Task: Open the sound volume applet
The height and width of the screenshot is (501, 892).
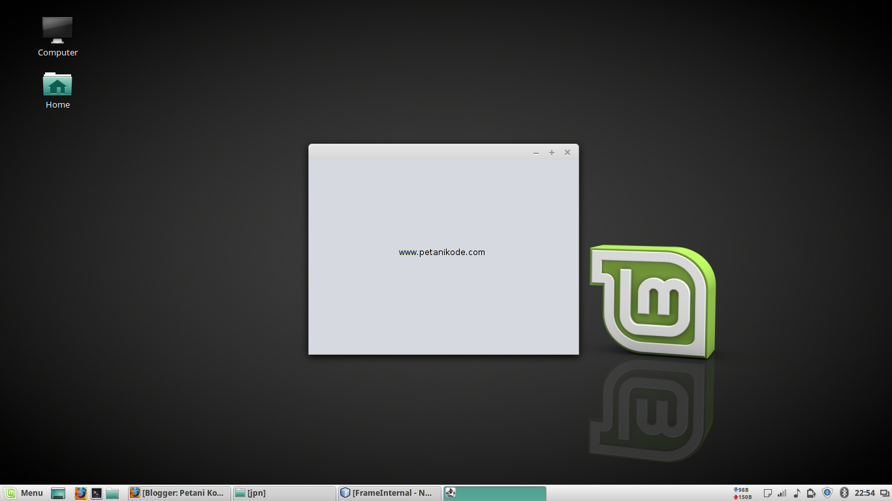Action: pyautogui.click(x=797, y=493)
